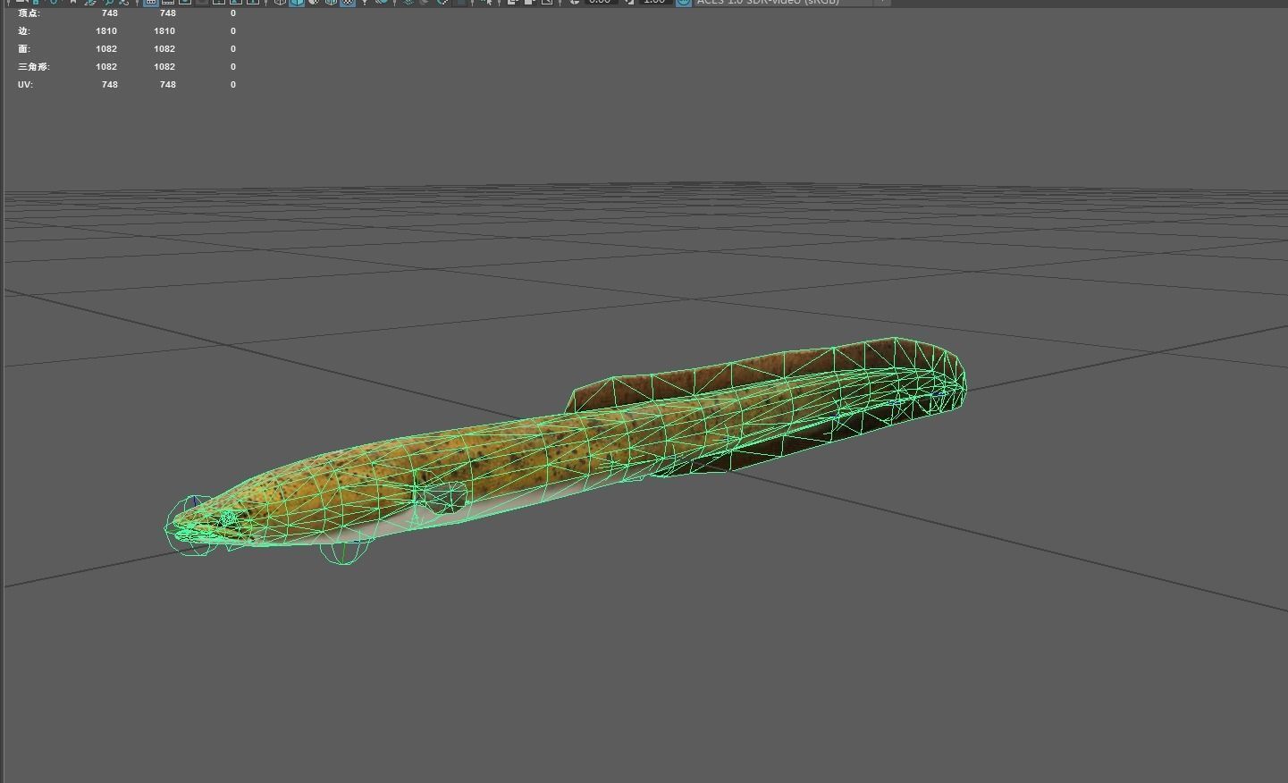Open the ACES 1.0 SDR-video (sRGB) view transform dropdown
The height and width of the screenshot is (783, 1288).
[x=791, y=2]
